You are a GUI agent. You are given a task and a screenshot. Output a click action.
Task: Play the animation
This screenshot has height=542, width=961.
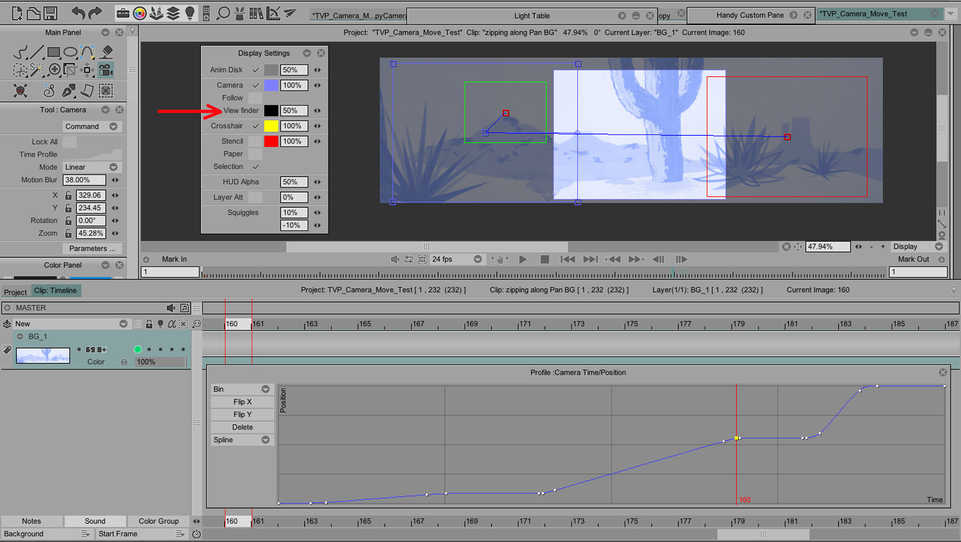523,260
